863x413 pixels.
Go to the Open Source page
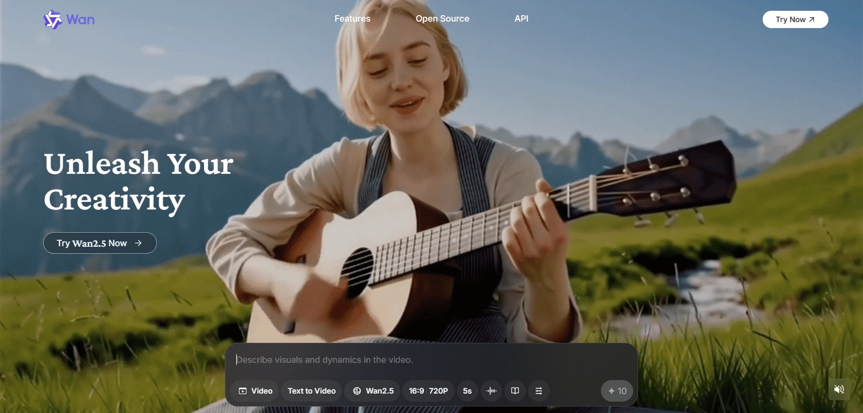click(x=442, y=19)
